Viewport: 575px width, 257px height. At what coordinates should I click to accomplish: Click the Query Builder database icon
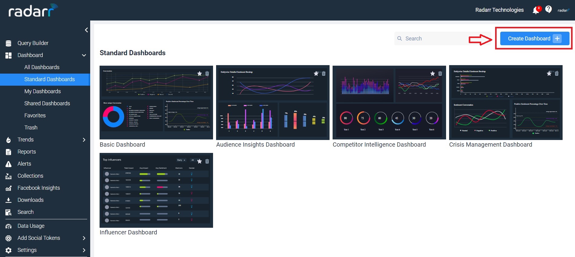coord(8,43)
